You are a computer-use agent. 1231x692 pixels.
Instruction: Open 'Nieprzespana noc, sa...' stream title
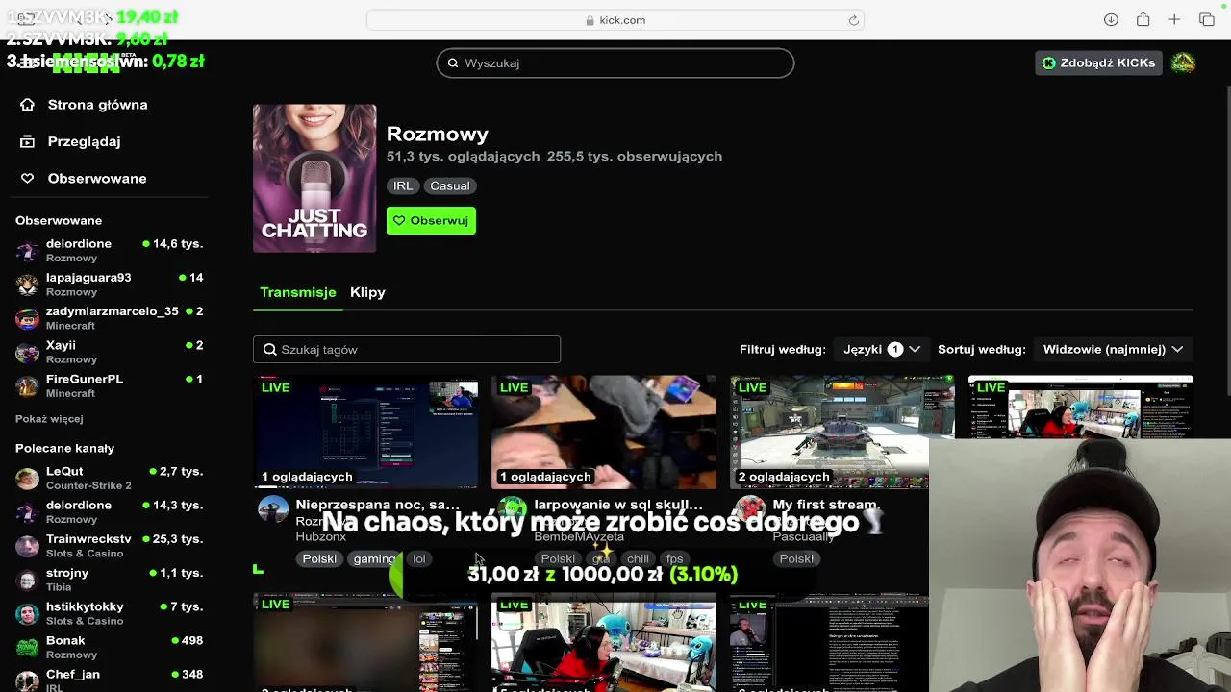[377, 505]
